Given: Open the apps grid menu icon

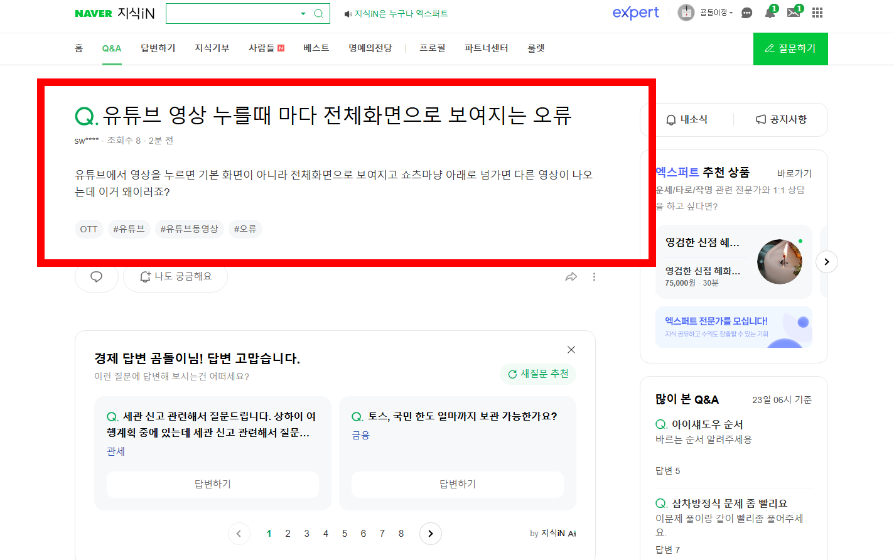Looking at the screenshot, I should pos(817,13).
